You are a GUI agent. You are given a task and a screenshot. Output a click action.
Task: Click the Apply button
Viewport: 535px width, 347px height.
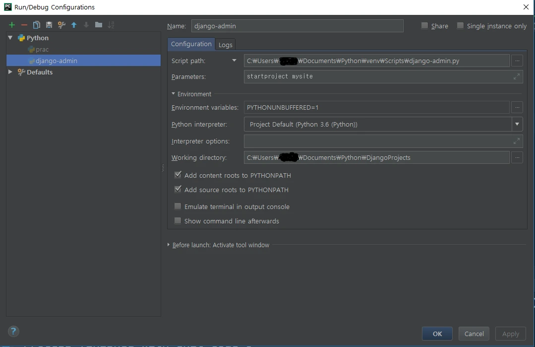pos(510,334)
